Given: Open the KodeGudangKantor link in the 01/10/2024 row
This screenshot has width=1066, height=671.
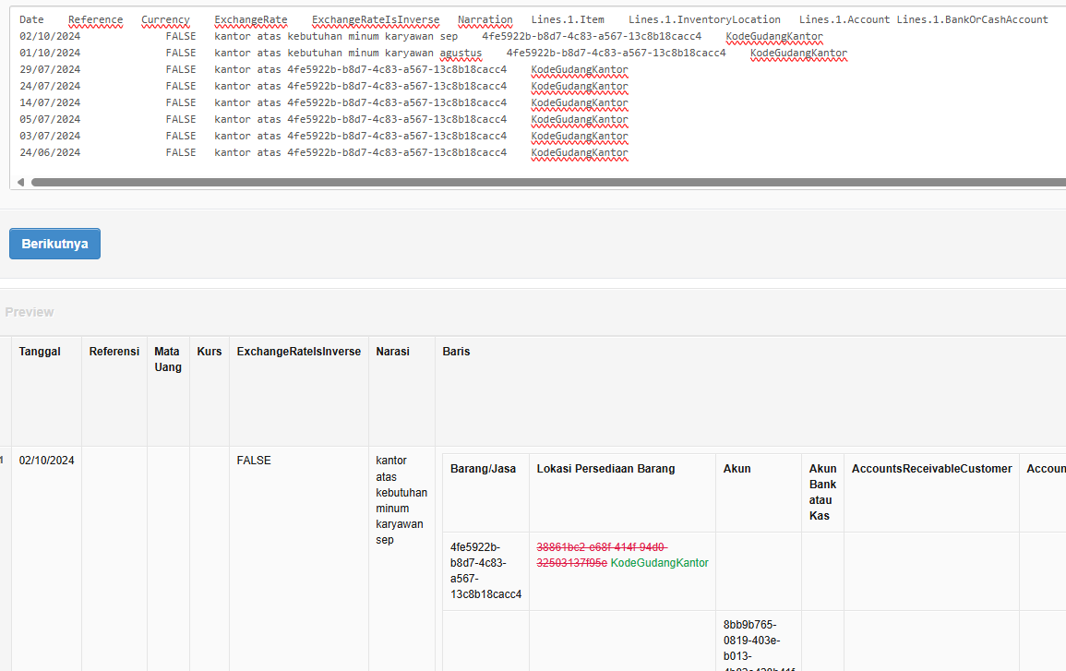Looking at the screenshot, I should pyautogui.click(x=797, y=53).
